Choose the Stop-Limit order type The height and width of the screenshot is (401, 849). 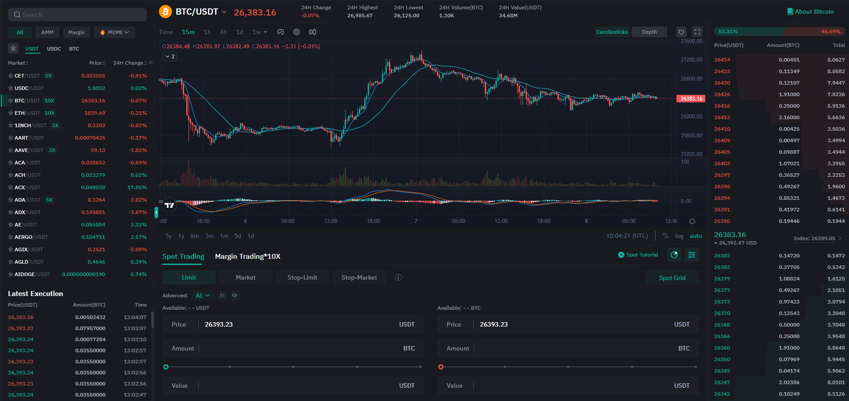[303, 277]
